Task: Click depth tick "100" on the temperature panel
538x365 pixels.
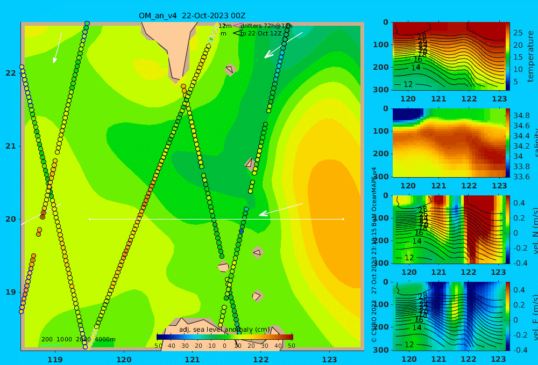Action: click(x=380, y=45)
